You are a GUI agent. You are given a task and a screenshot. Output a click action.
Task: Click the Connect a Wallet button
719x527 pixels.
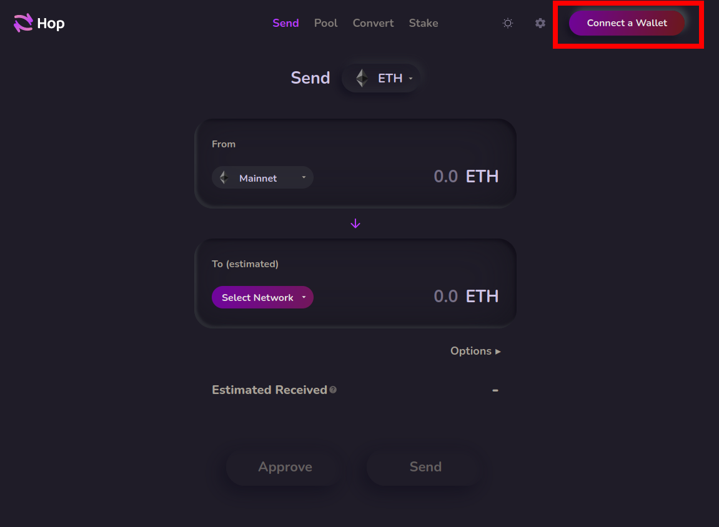click(x=627, y=22)
